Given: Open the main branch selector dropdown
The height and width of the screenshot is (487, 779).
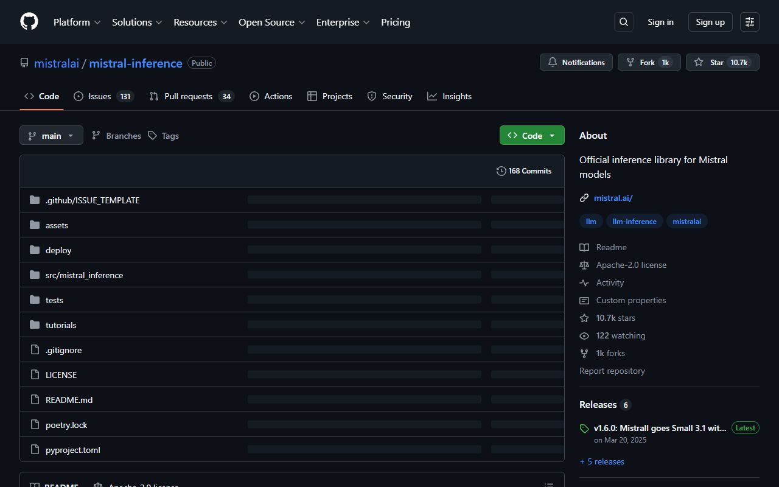Looking at the screenshot, I should tap(51, 135).
